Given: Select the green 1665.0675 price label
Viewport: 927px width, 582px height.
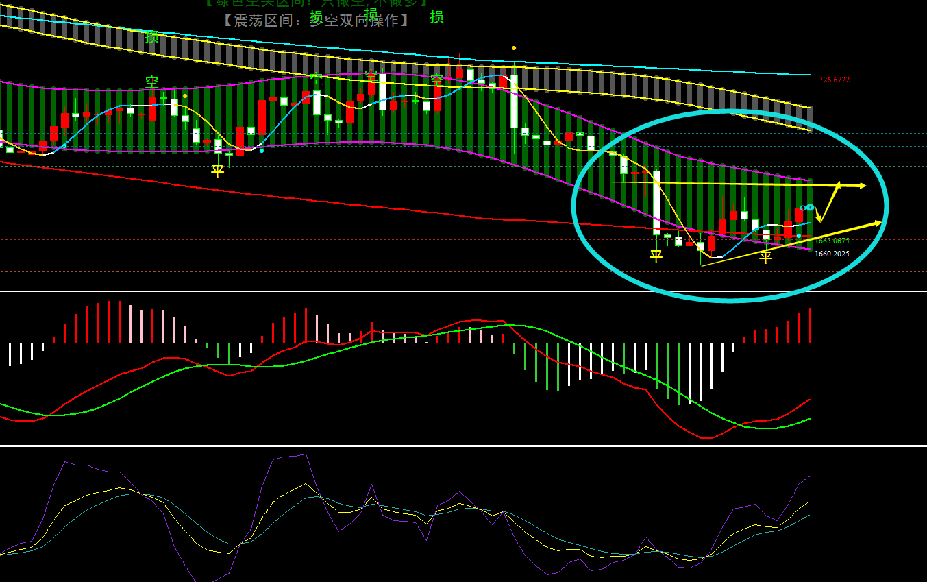Looking at the screenshot, I should [x=832, y=241].
